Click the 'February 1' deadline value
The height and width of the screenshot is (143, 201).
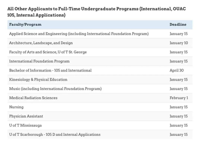[x=179, y=98]
